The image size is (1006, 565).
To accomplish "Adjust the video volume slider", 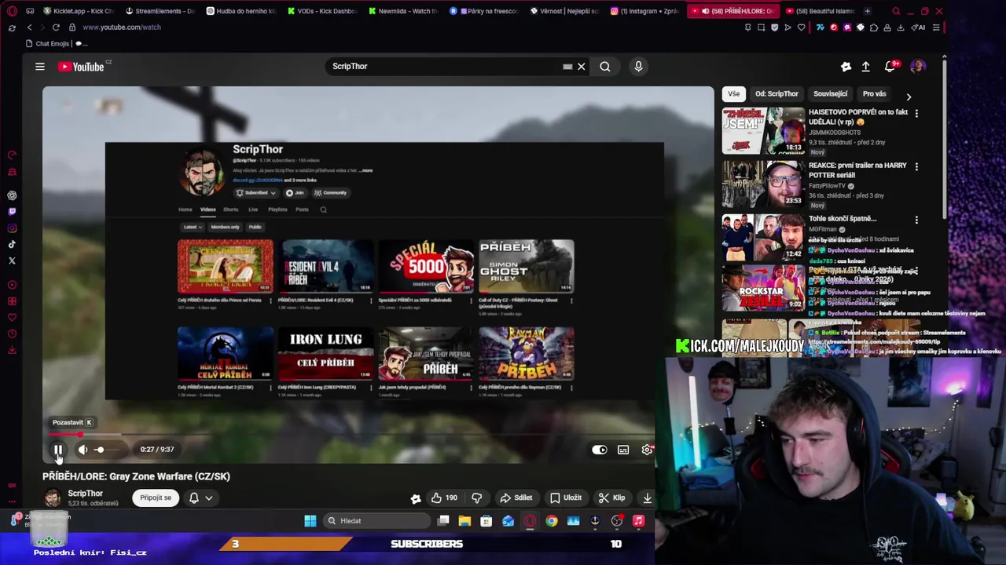I will 108,450.
